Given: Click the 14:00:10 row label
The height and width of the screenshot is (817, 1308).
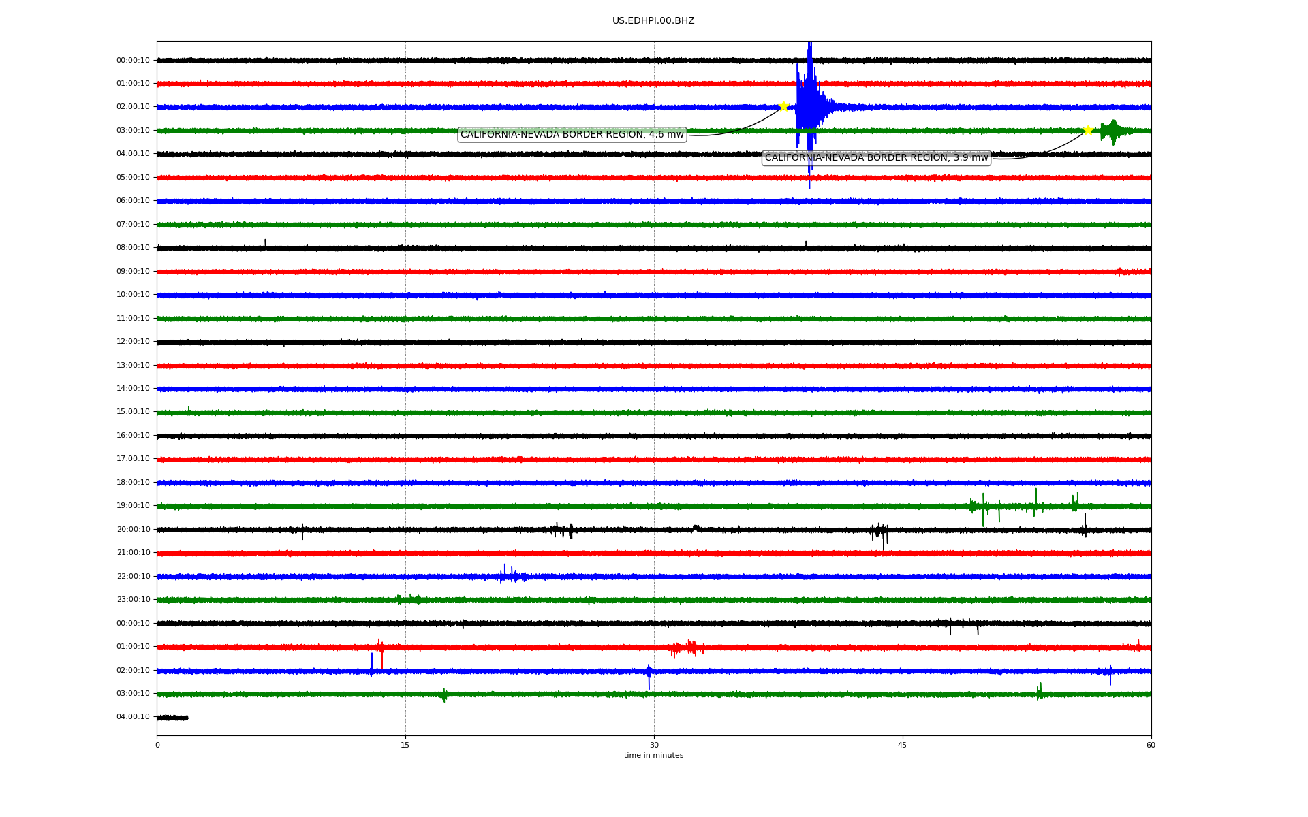Looking at the screenshot, I should tap(133, 389).
